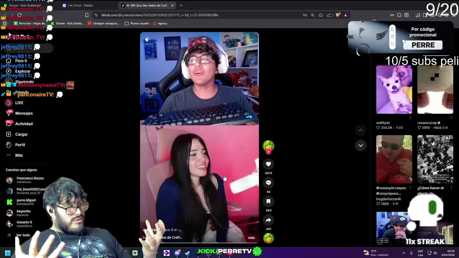Open the egency bookmark
459x258 pixels.
160,23
